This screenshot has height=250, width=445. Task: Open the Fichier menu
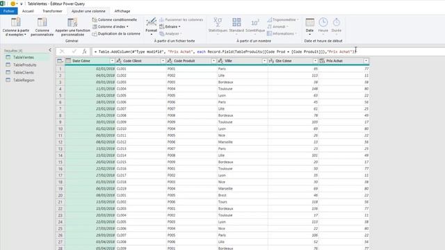click(x=9, y=11)
